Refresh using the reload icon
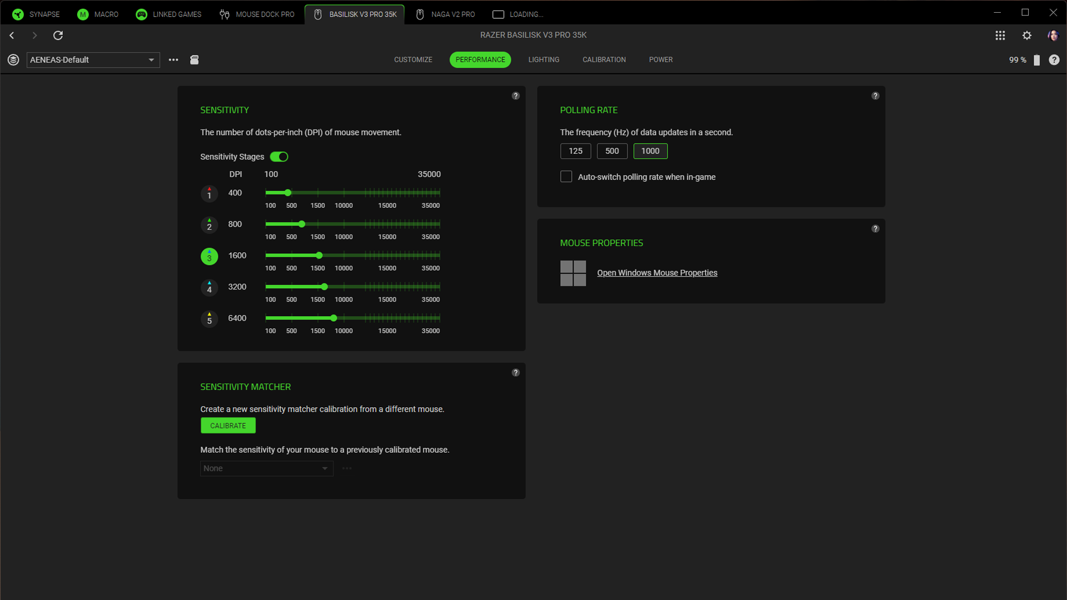This screenshot has height=600, width=1067. tap(58, 36)
